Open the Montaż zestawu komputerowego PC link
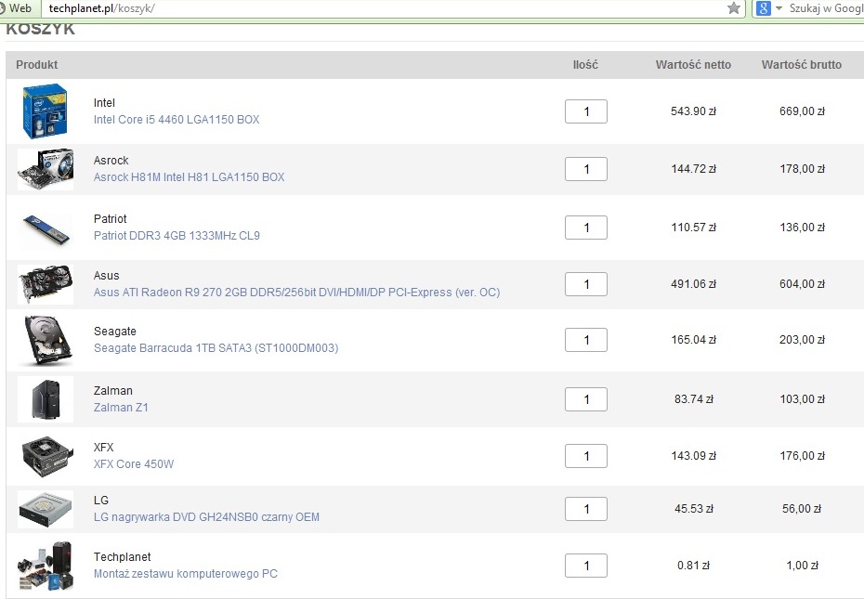Image resolution: width=864 pixels, height=599 pixels. pyautogui.click(x=185, y=574)
